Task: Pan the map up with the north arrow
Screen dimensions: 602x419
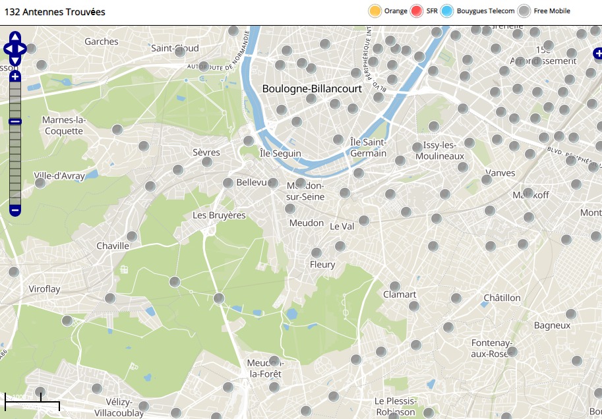Action: coord(15,37)
